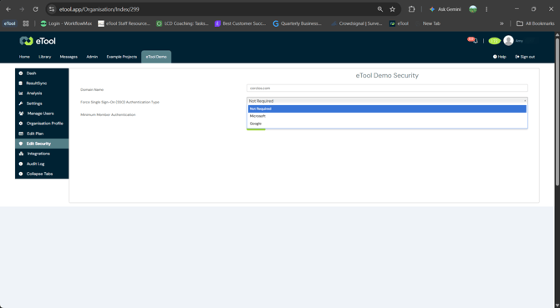Open the Login - WorkflowMax bookmark
This screenshot has height=308, width=560.
pos(66,23)
